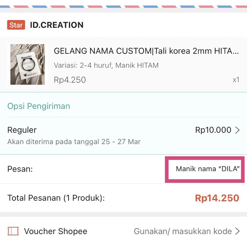
Task: Open the Voucher Shopee row label
Action: pyautogui.click(x=56, y=231)
